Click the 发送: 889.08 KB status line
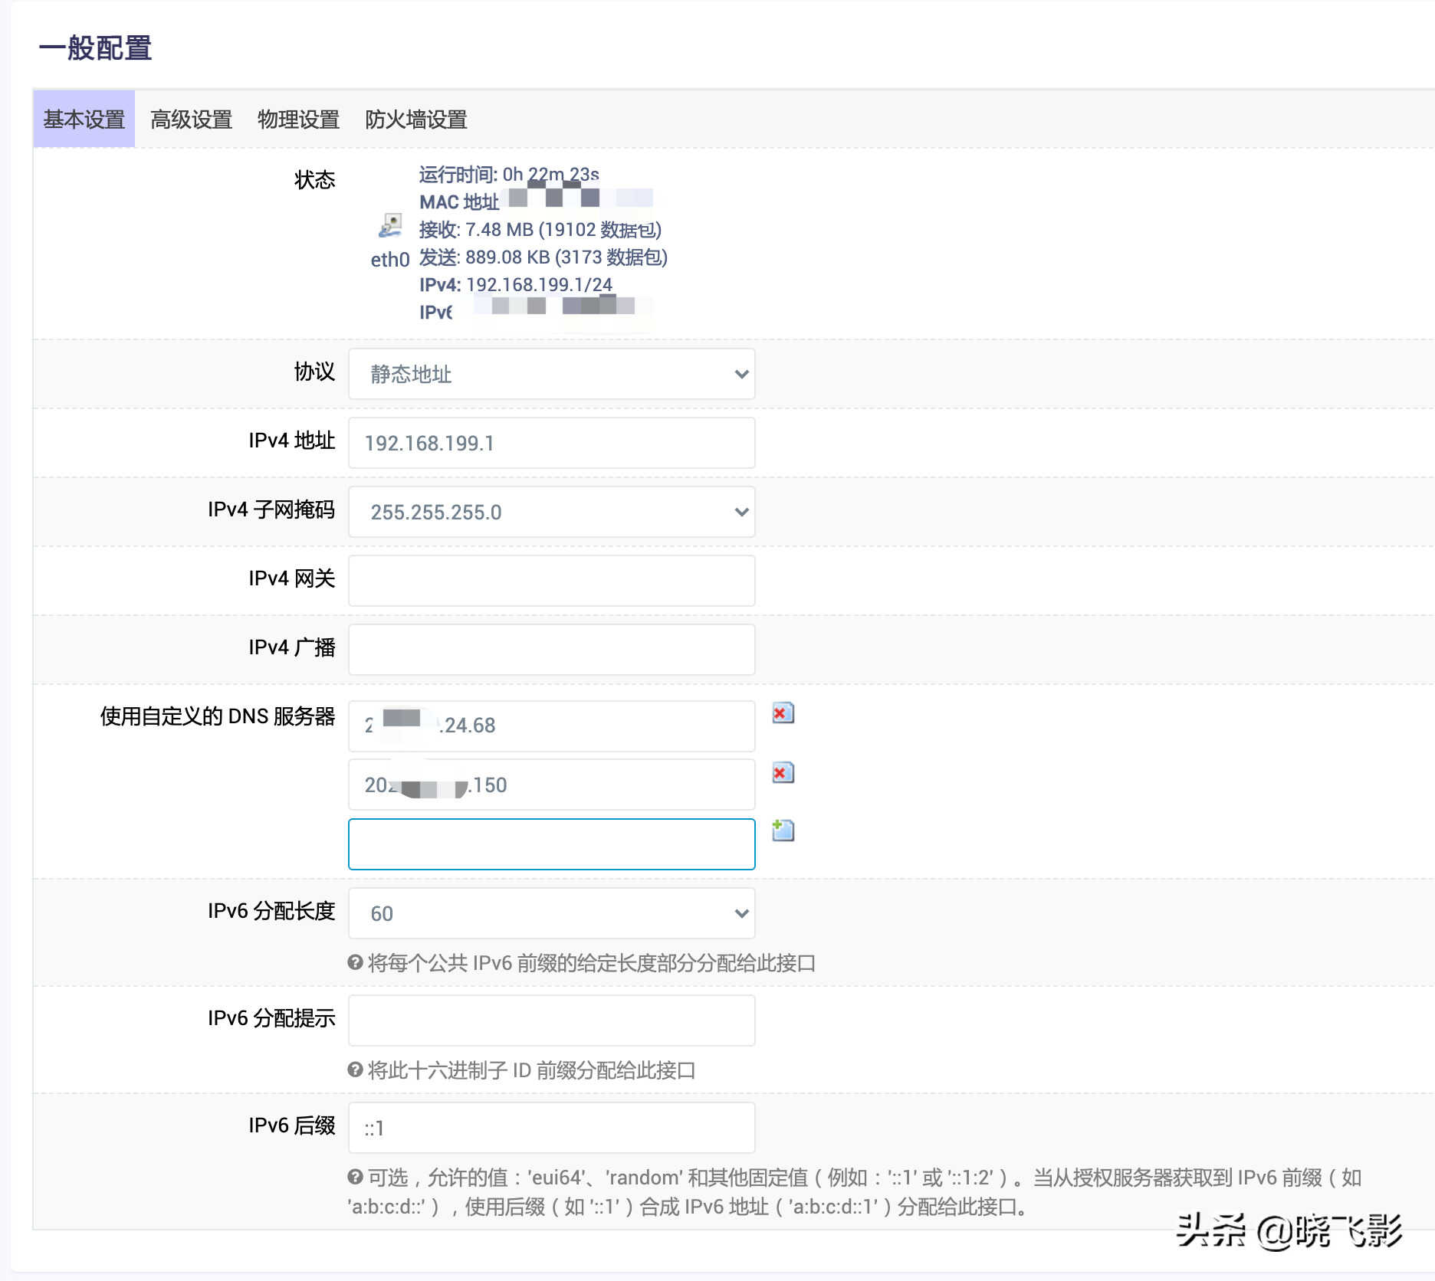The image size is (1435, 1281). [x=543, y=257]
